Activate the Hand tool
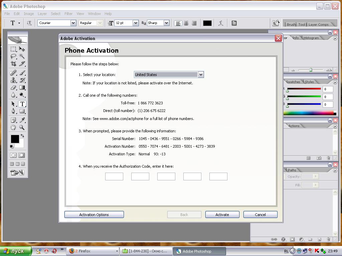The image size is (342, 256). tap(13, 127)
